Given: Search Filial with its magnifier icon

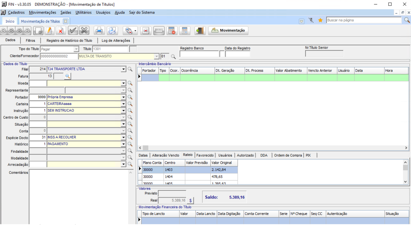Looking at the screenshot, I should point(130,69).
